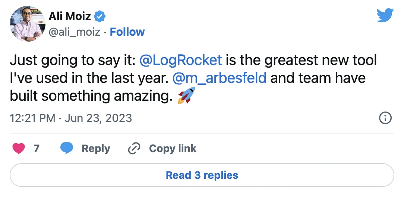Click the Read 3 replies button
Screen dimensions: 404x197
pos(202,175)
